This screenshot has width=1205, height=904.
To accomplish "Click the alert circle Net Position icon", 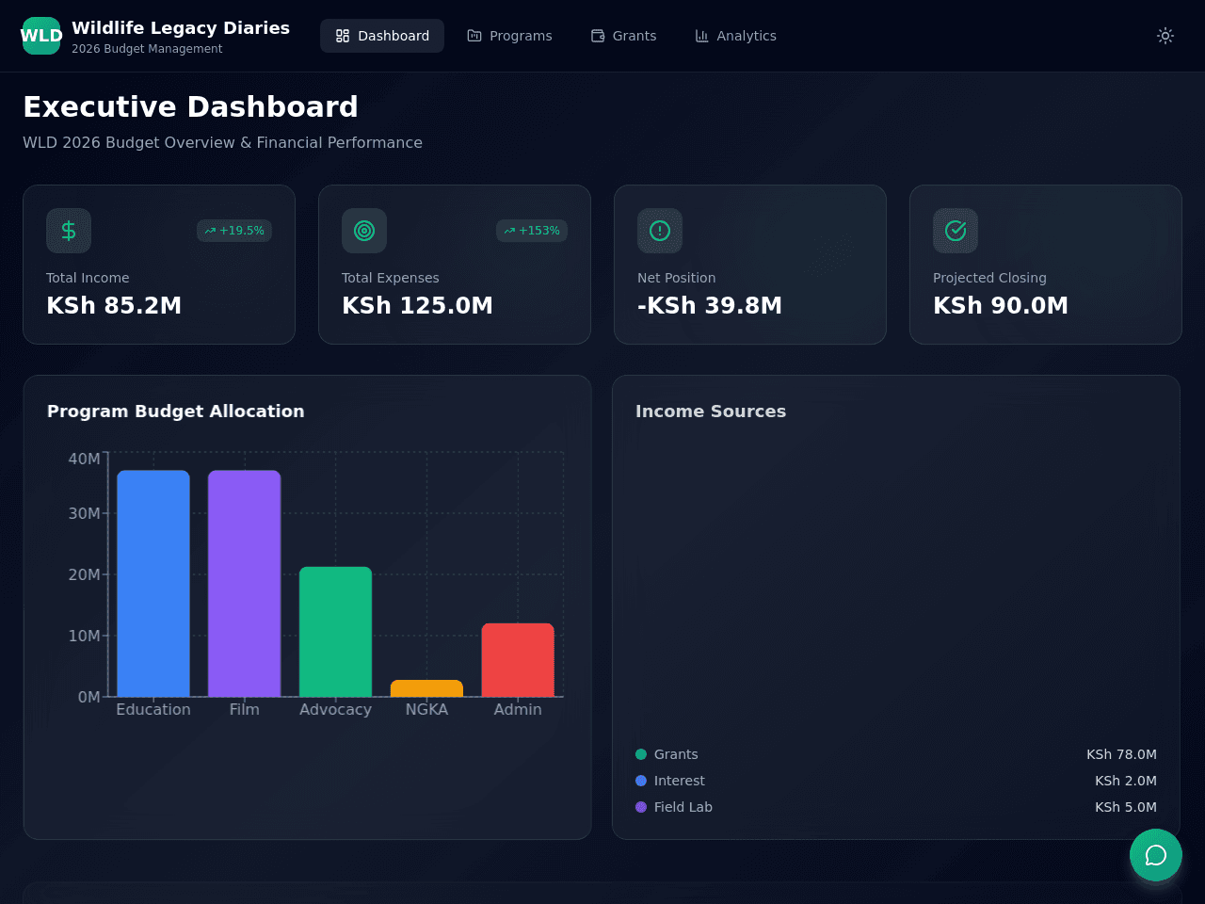I will [660, 231].
